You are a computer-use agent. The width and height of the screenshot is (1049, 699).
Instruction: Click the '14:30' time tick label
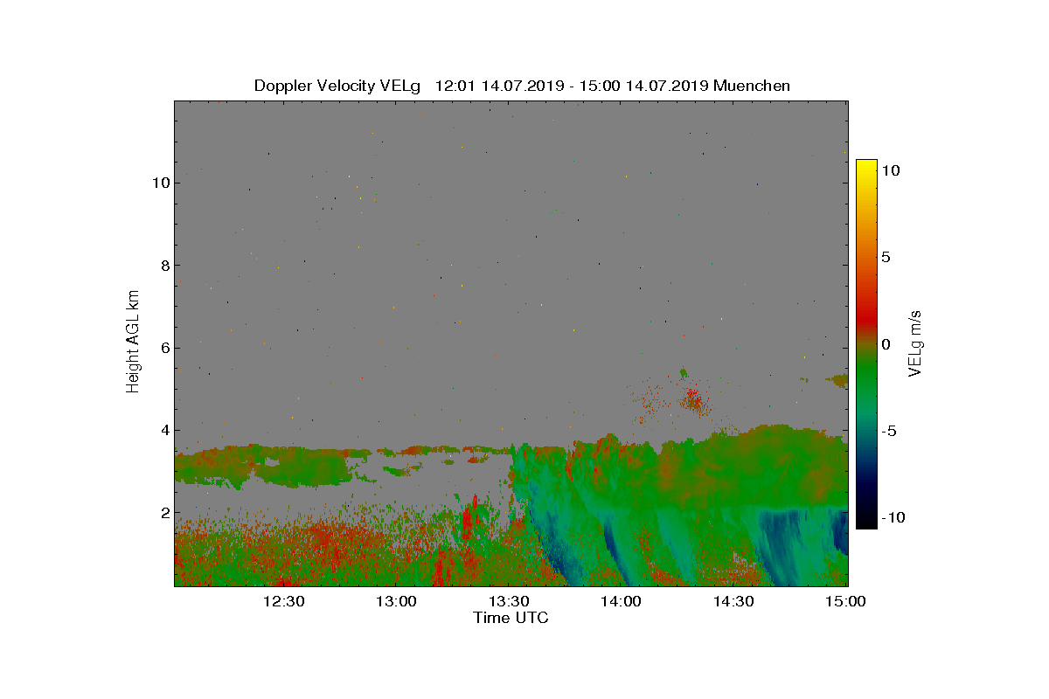pyautogui.click(x=734, y=601)
